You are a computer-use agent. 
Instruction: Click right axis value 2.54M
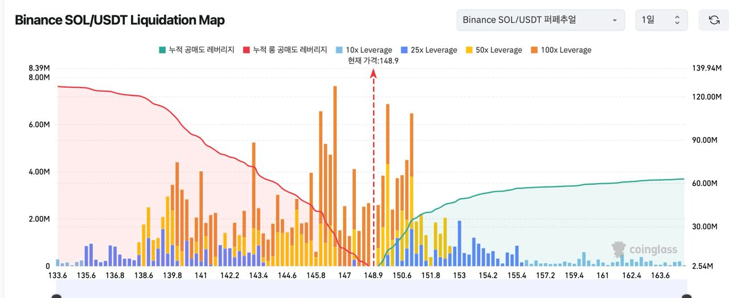point(702,265)
